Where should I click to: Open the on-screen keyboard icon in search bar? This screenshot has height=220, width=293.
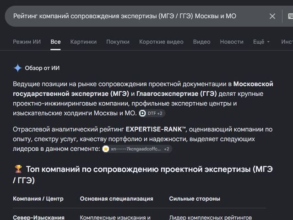(x=290, y=16)
